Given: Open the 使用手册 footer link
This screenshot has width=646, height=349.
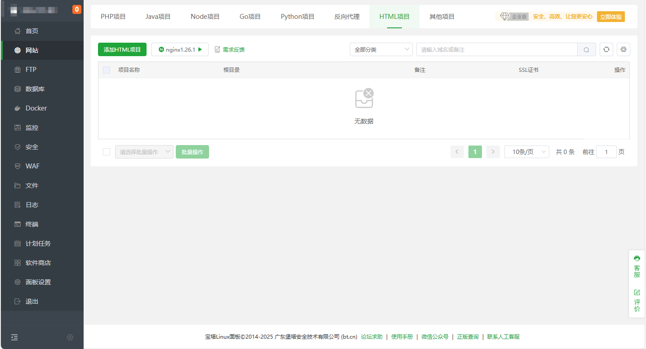Looking at the screenshot, I should pos(402,337).
